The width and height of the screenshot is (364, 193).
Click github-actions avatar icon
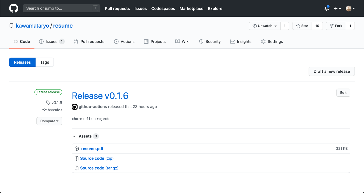(75, 107)
